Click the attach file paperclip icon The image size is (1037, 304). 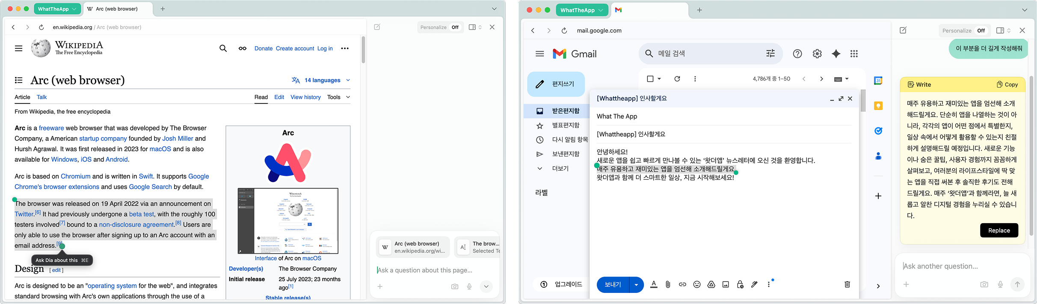[x=668, y=284]
